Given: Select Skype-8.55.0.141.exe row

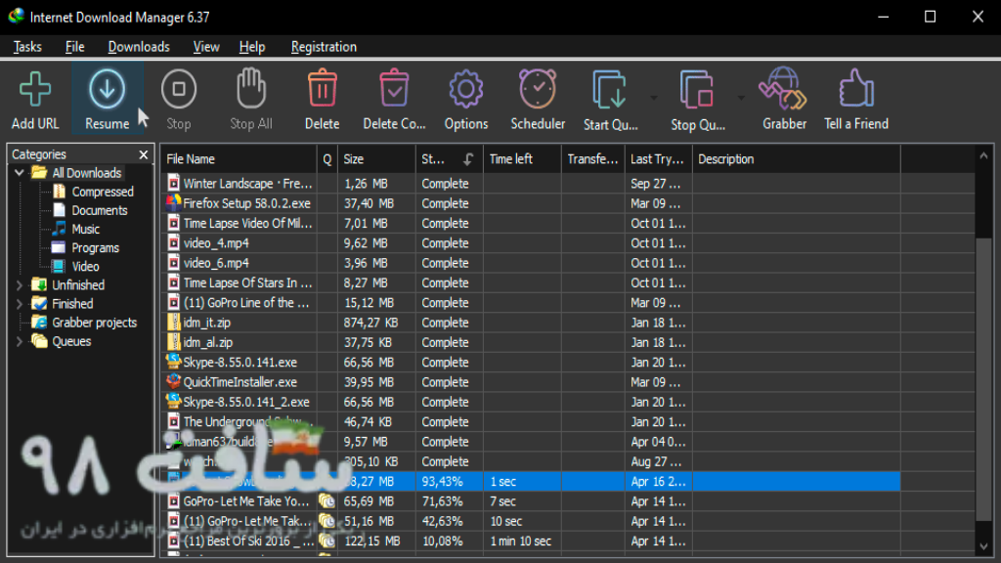Looking at the screenshot, I should click(x=531, y=363).
